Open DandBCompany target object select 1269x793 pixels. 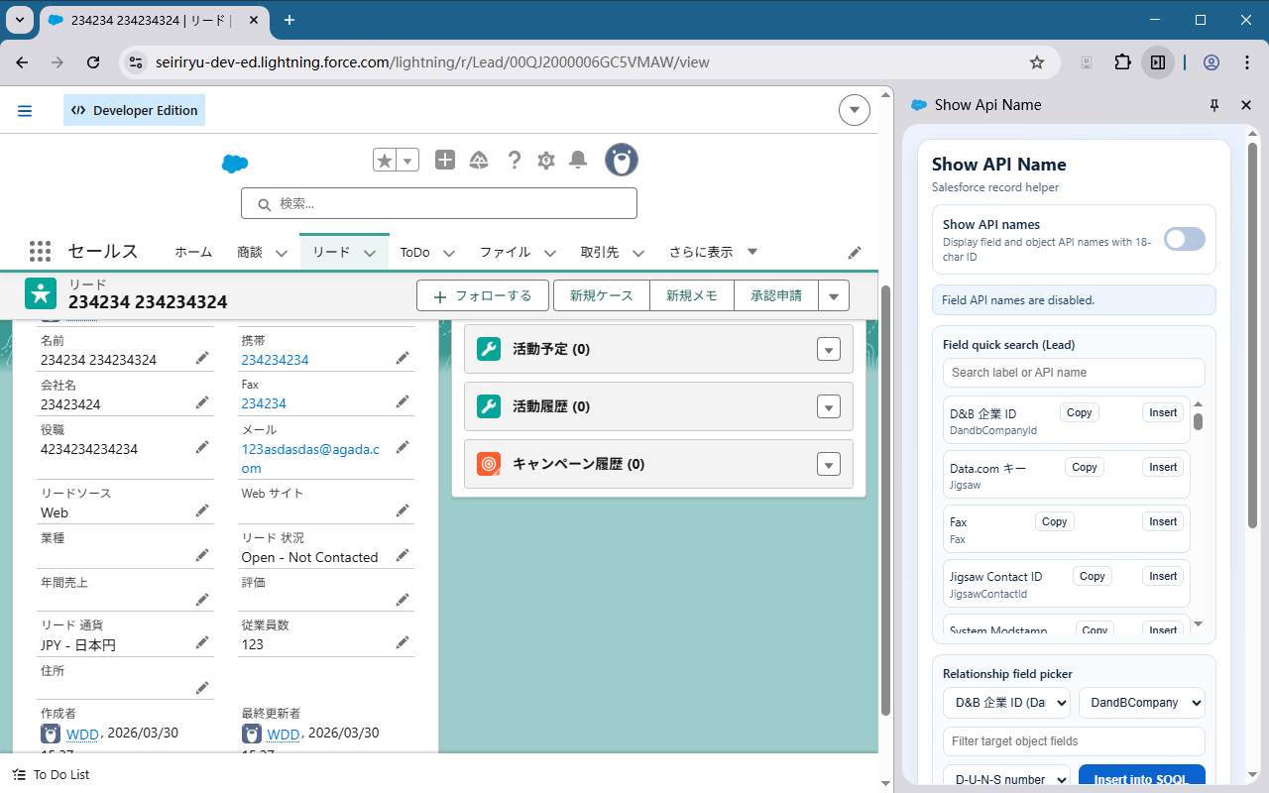[x=1142, y=702]
